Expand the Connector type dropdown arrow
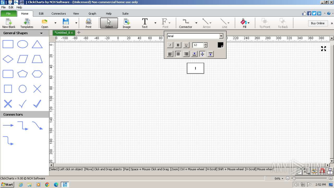Viewport: 334px width, 188px height. coord(196,23)
